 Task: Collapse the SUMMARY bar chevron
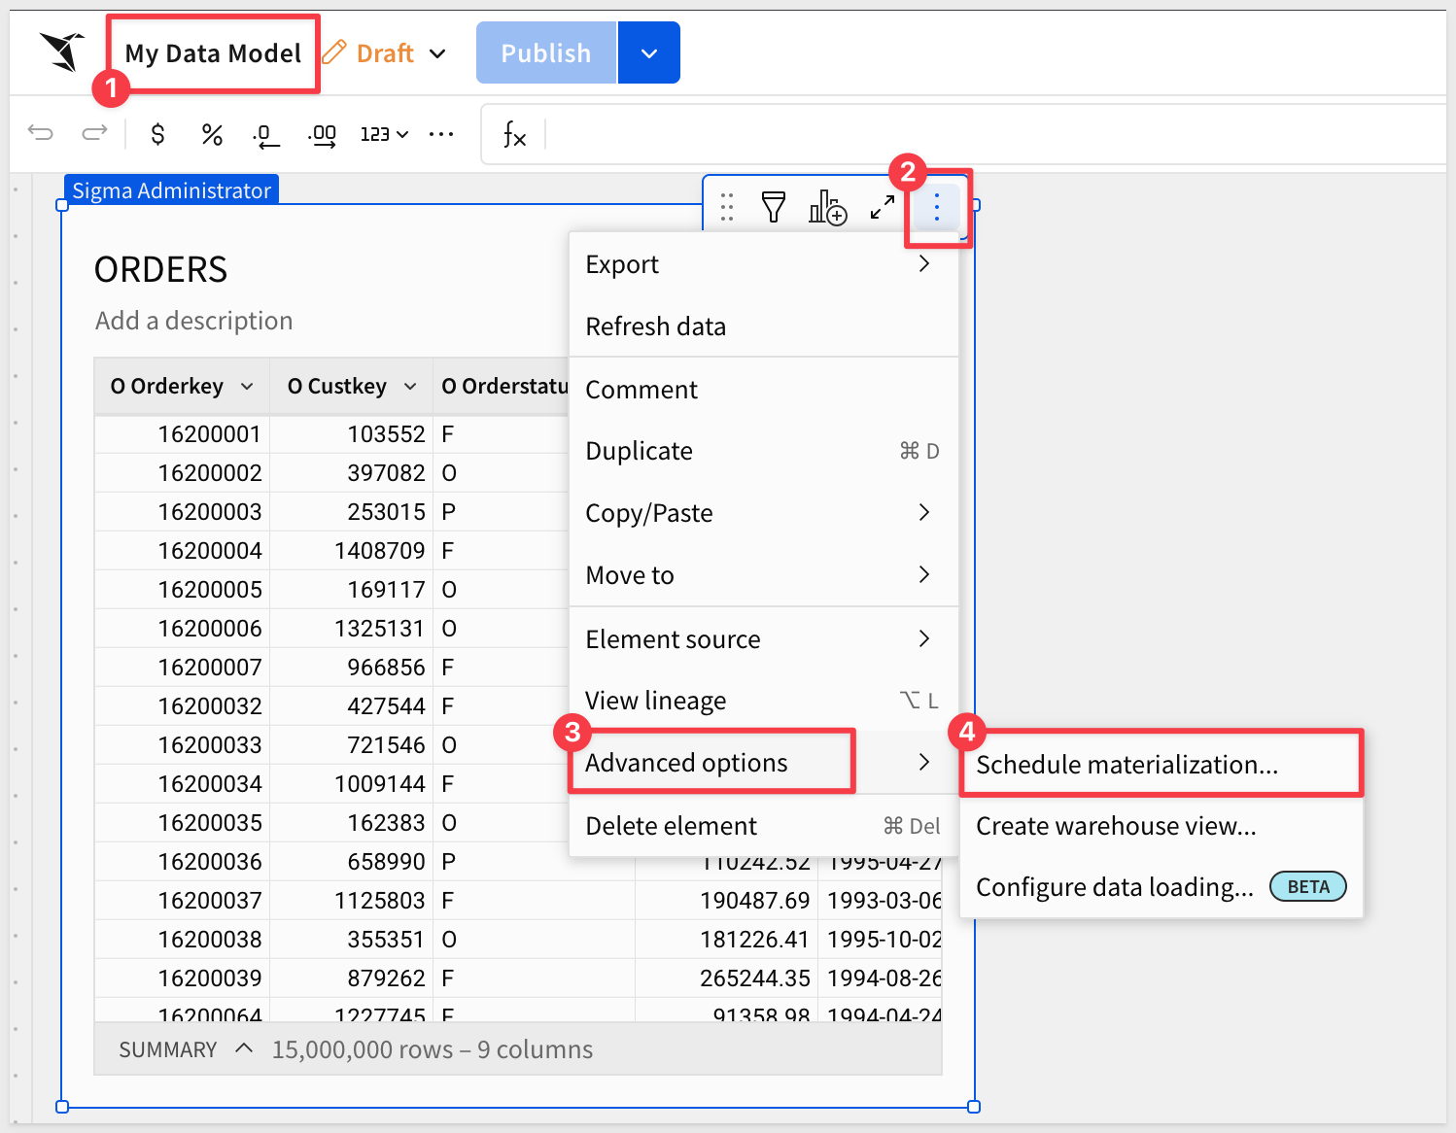click(x=245, y=1048)
